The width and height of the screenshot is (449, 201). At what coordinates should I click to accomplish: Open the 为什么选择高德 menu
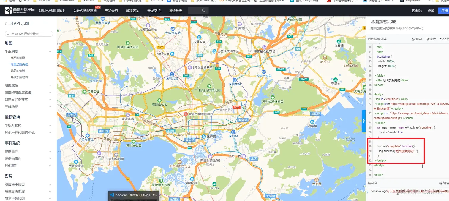click(x=85, y=11)
